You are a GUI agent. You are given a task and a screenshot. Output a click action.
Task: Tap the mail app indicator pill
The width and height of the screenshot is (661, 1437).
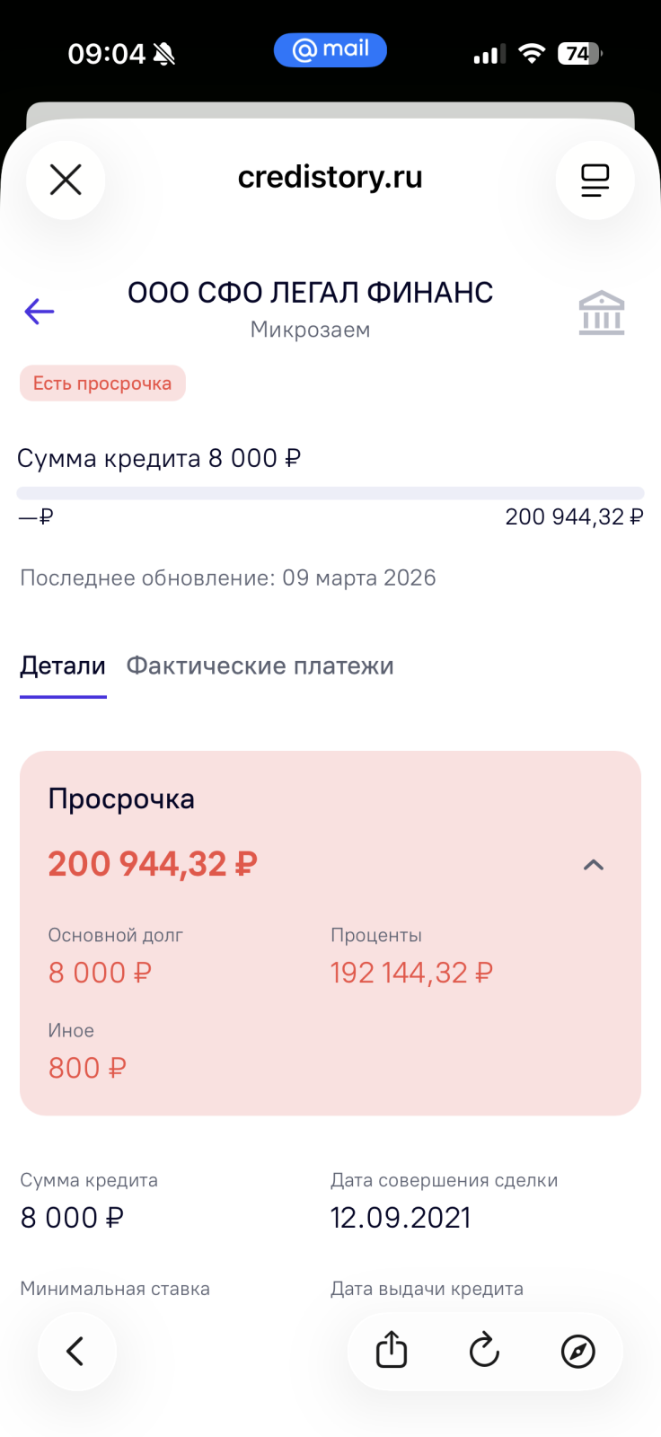point(330,49)
